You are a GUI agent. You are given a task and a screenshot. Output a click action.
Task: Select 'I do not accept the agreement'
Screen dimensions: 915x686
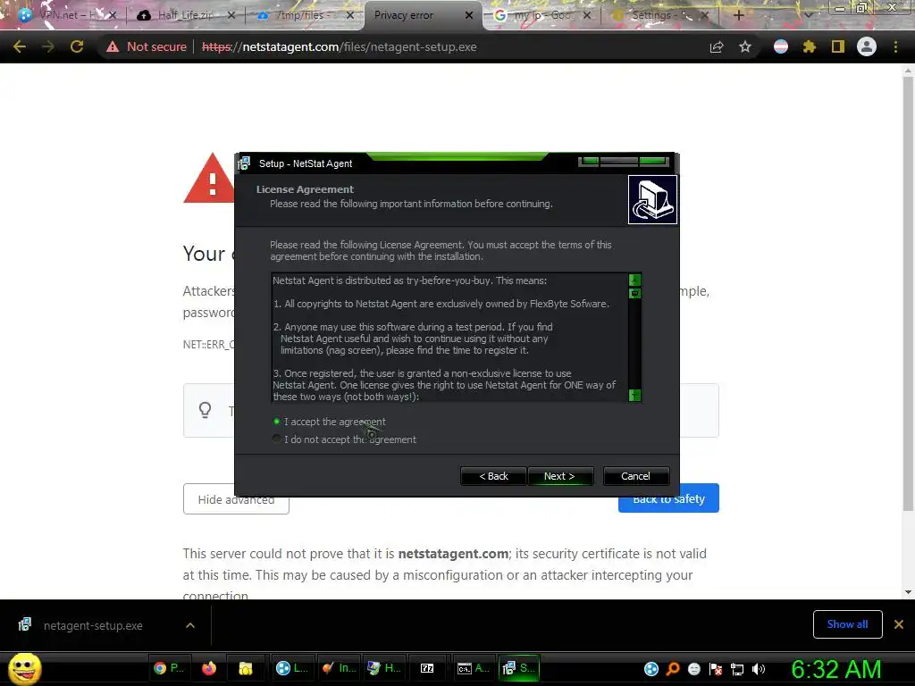344,439
